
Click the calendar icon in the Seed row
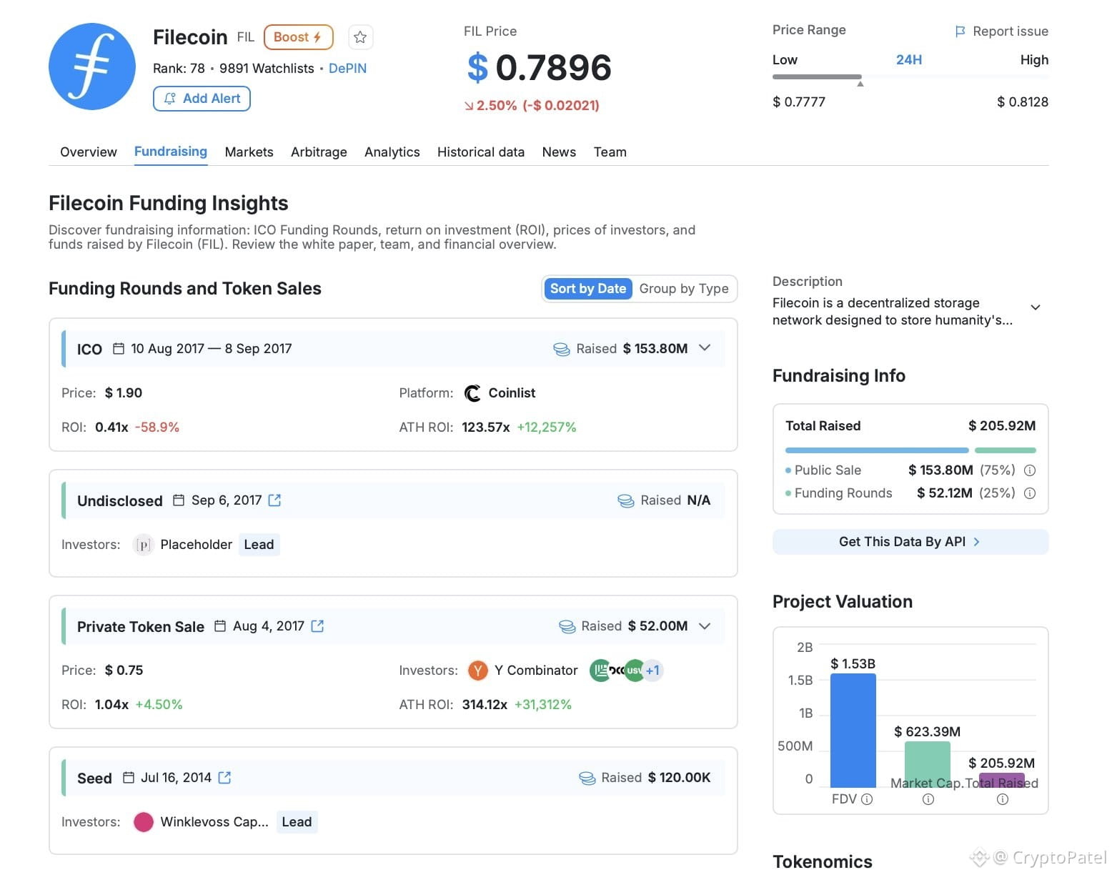129,778
